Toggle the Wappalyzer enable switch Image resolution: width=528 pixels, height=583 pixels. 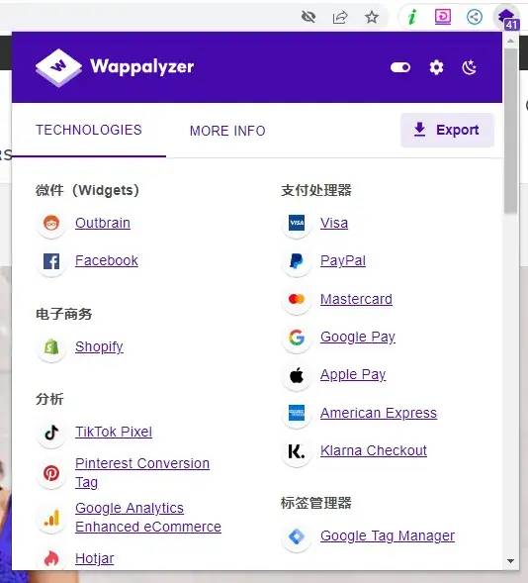[x=400, y=67]
